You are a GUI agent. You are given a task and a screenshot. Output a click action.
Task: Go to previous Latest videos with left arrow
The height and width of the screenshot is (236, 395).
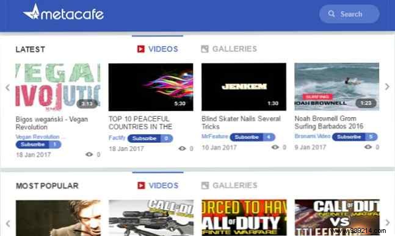tap(8, 87)
